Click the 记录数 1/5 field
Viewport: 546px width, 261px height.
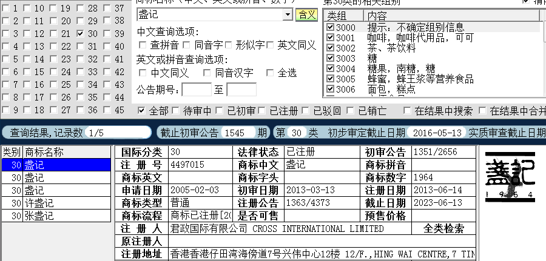pos(118,133)
